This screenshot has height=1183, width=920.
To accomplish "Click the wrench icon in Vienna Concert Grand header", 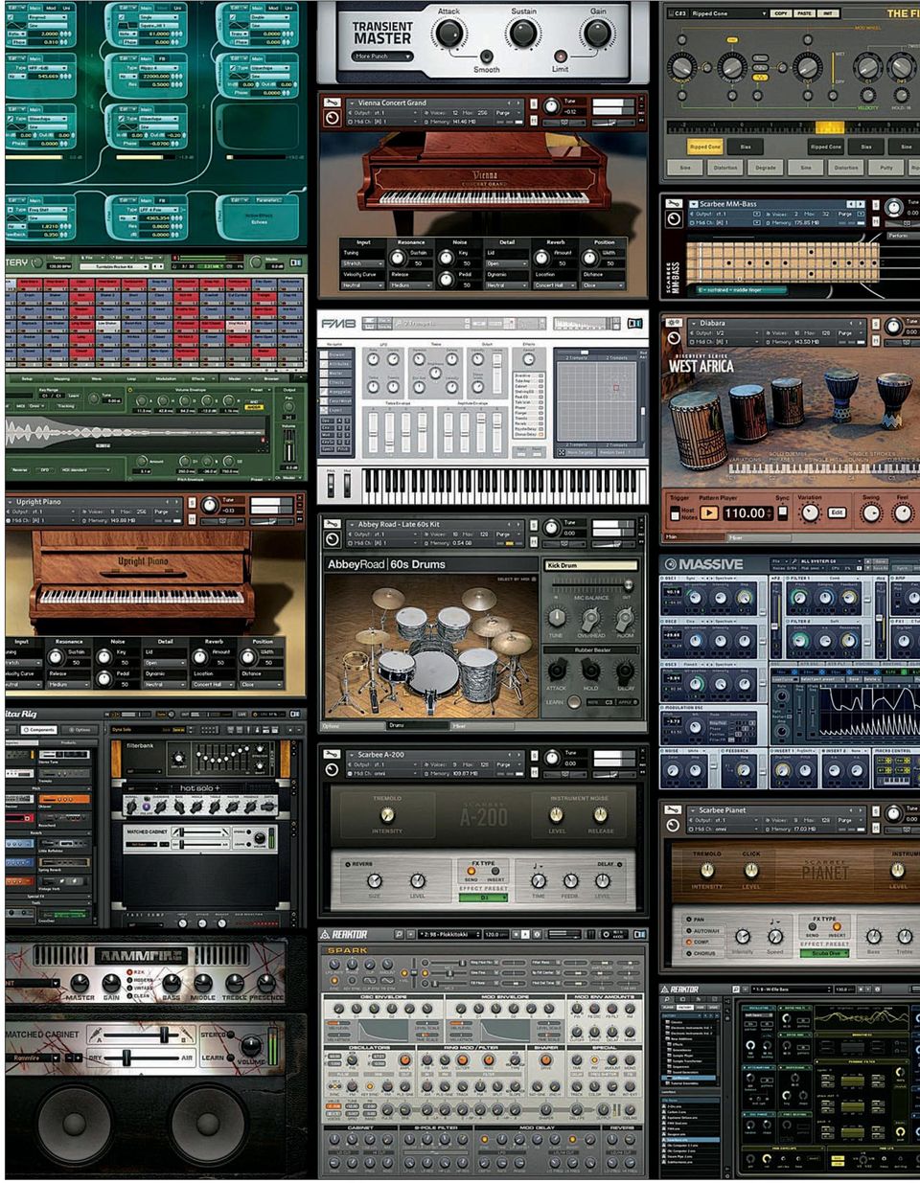I will (333, 102).
